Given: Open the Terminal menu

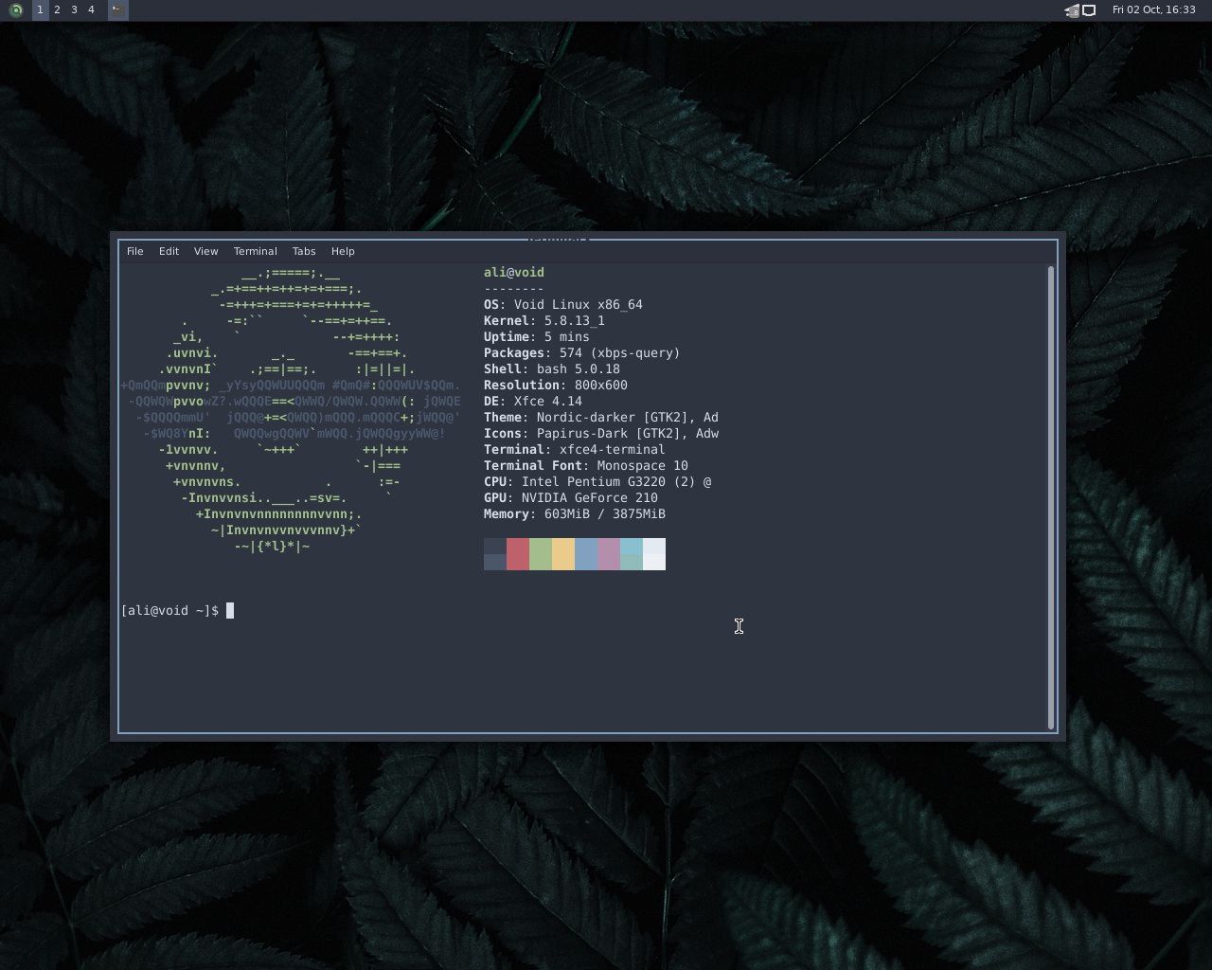Looking at the screenshot, I should click(255, 251).
